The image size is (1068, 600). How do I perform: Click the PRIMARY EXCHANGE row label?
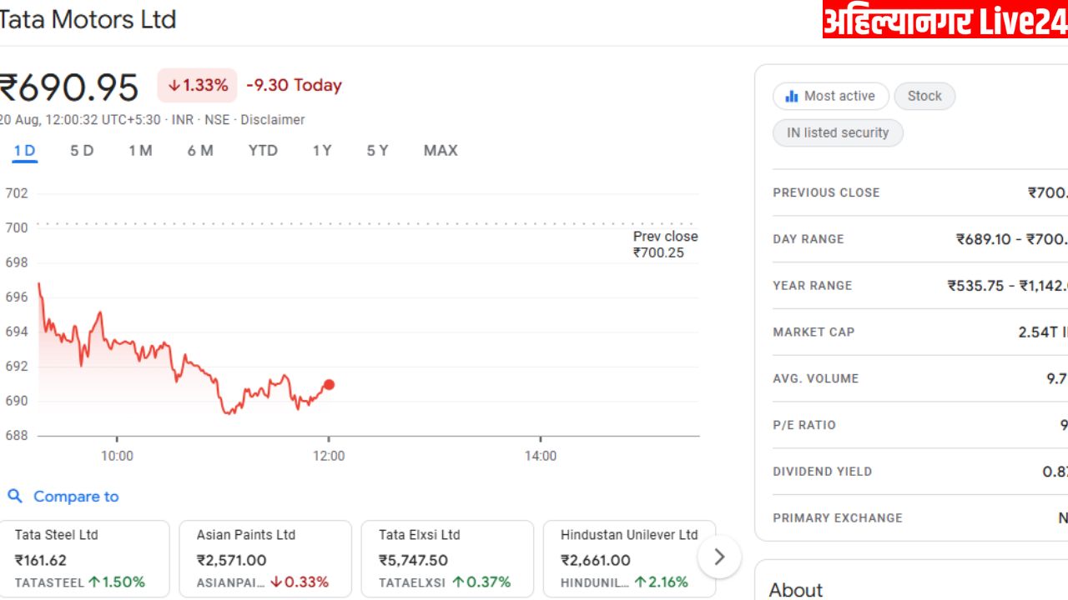click(838, 518)
